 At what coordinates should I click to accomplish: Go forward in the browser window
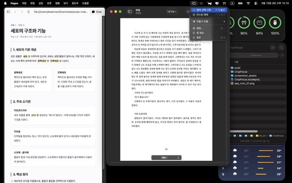pos(22,12)
